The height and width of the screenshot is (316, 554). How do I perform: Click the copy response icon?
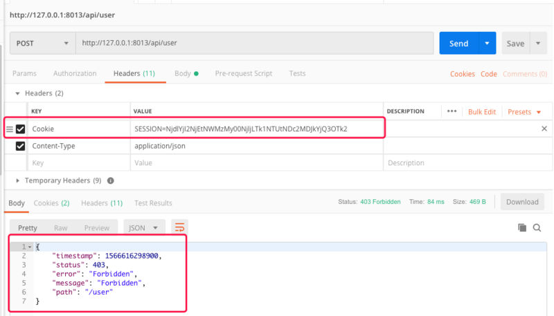(x=522, y=227)
